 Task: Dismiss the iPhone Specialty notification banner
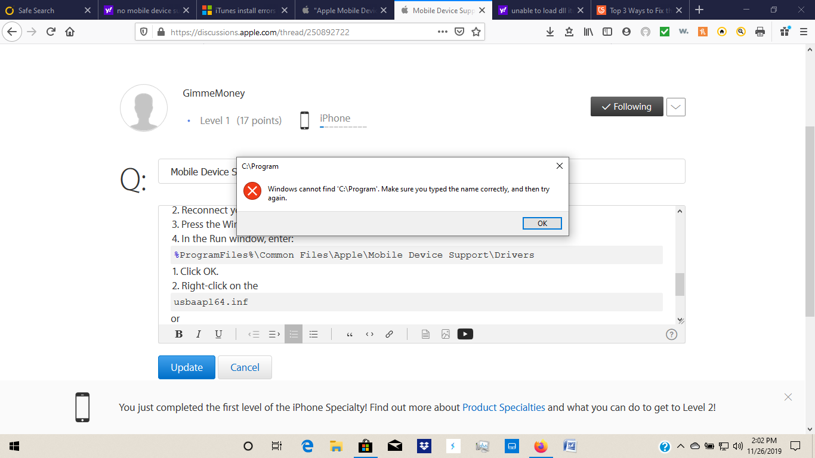pyautogui.click(x=788, y=397)
